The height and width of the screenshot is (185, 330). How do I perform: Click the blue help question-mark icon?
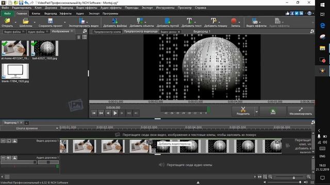click(x=309, y=13)
